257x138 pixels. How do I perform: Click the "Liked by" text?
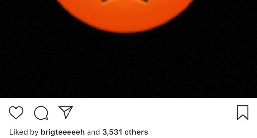24,132
